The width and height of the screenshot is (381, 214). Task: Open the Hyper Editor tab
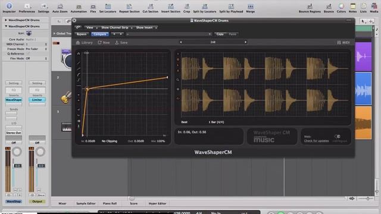coord(157,203)
